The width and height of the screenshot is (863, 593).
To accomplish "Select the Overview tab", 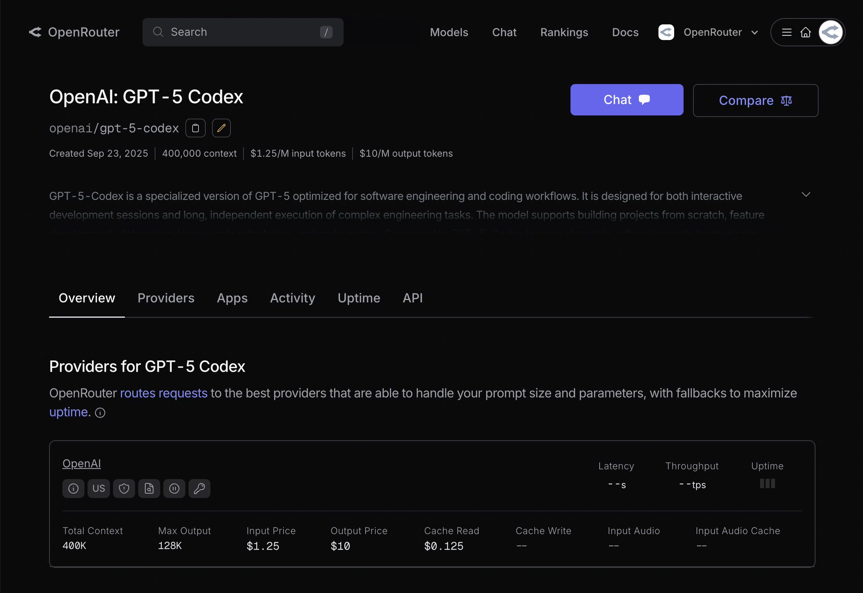I will point(87,298).
